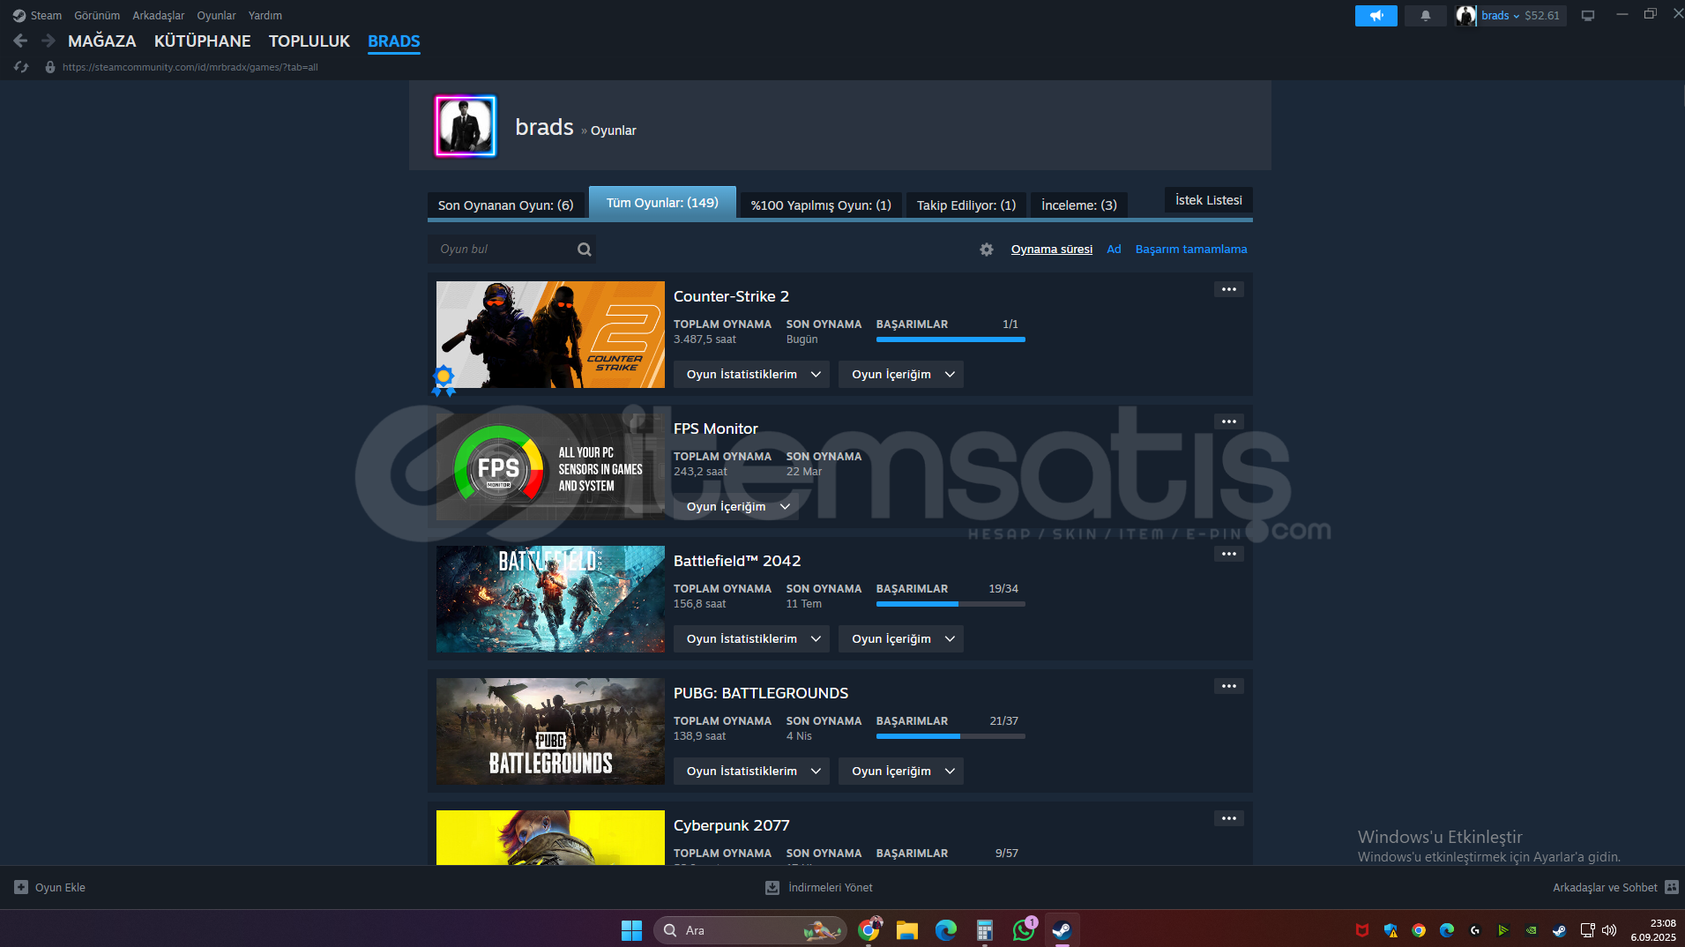
Task: Open more options for PUBG: BATTLEGROUNDS
Action: (x=1228, y=686)
